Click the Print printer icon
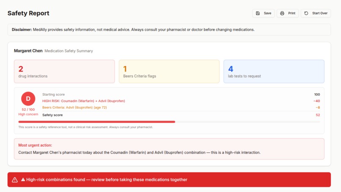341x192 pixels. tap(282, 13)
